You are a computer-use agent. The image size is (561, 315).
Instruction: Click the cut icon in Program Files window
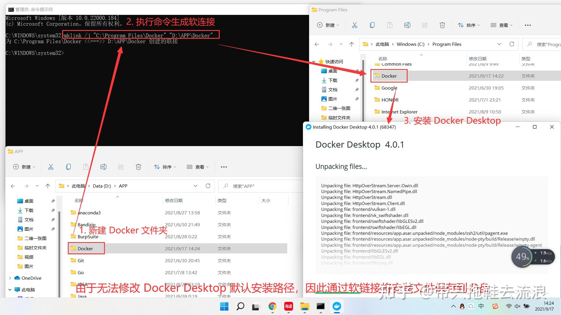pos(355,25)
